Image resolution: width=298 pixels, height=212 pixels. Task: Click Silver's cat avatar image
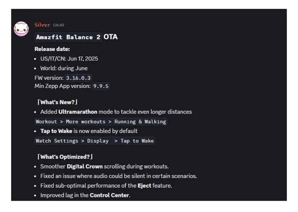[21, 29]
